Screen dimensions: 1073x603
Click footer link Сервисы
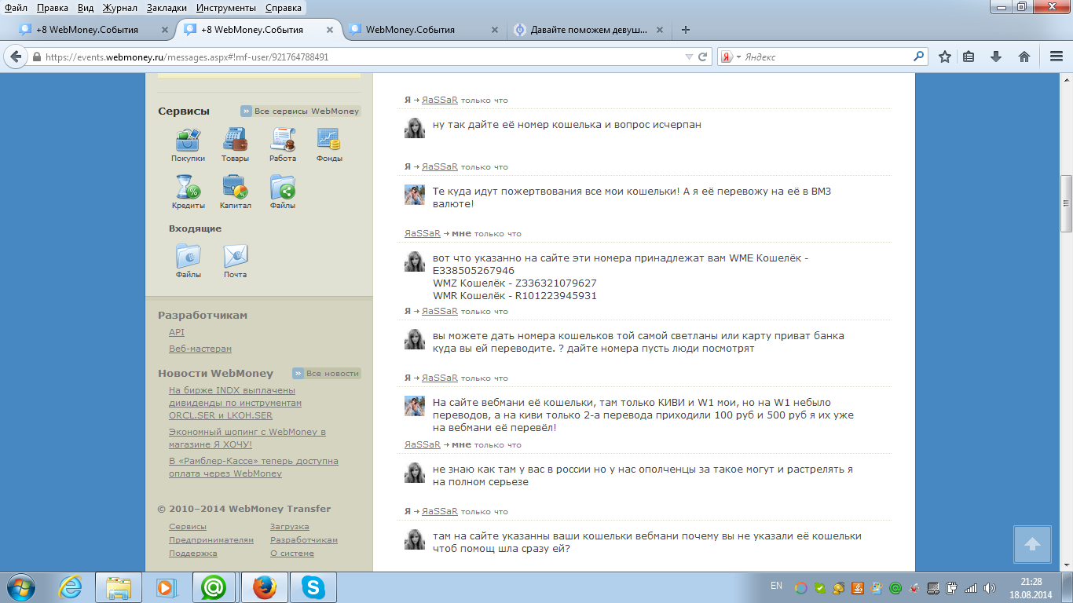pyautogui.click(x=188, y=527)
